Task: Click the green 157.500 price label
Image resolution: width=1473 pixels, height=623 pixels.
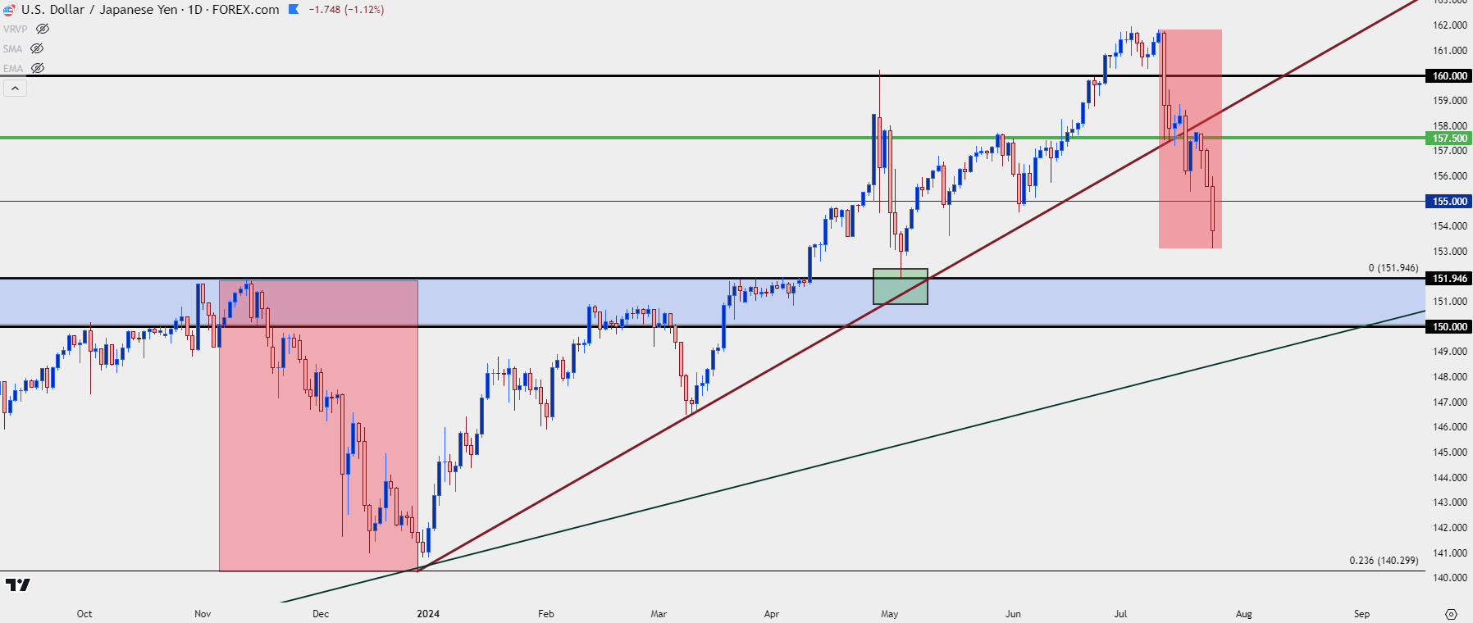Action: point(1449,138)
